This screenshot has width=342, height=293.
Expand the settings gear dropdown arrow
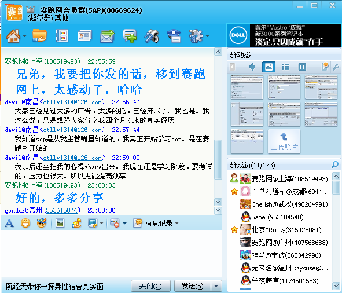coord(207,36)
